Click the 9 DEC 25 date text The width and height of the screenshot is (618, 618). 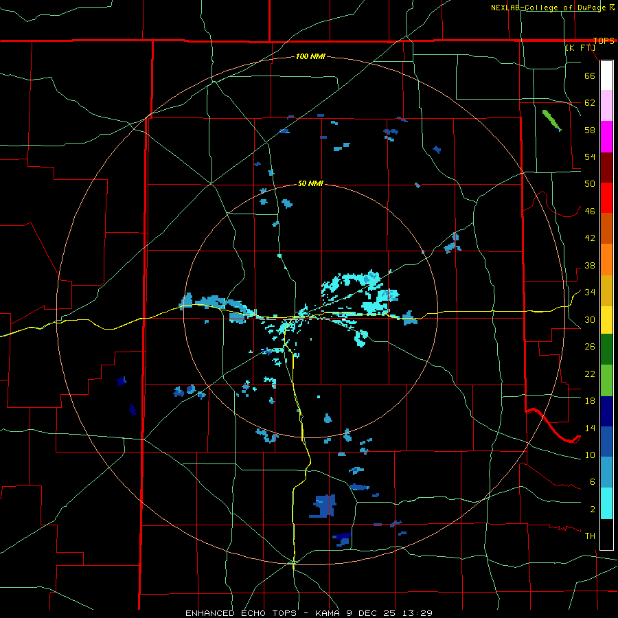click(x=371, y=613)
